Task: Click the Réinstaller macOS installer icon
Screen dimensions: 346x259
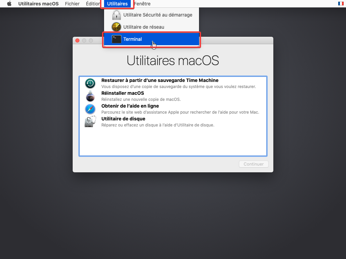Action: [x=90, y=96]
